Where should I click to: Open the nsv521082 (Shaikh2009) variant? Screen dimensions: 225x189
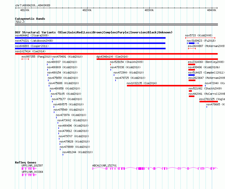click(x=205, y=88)
